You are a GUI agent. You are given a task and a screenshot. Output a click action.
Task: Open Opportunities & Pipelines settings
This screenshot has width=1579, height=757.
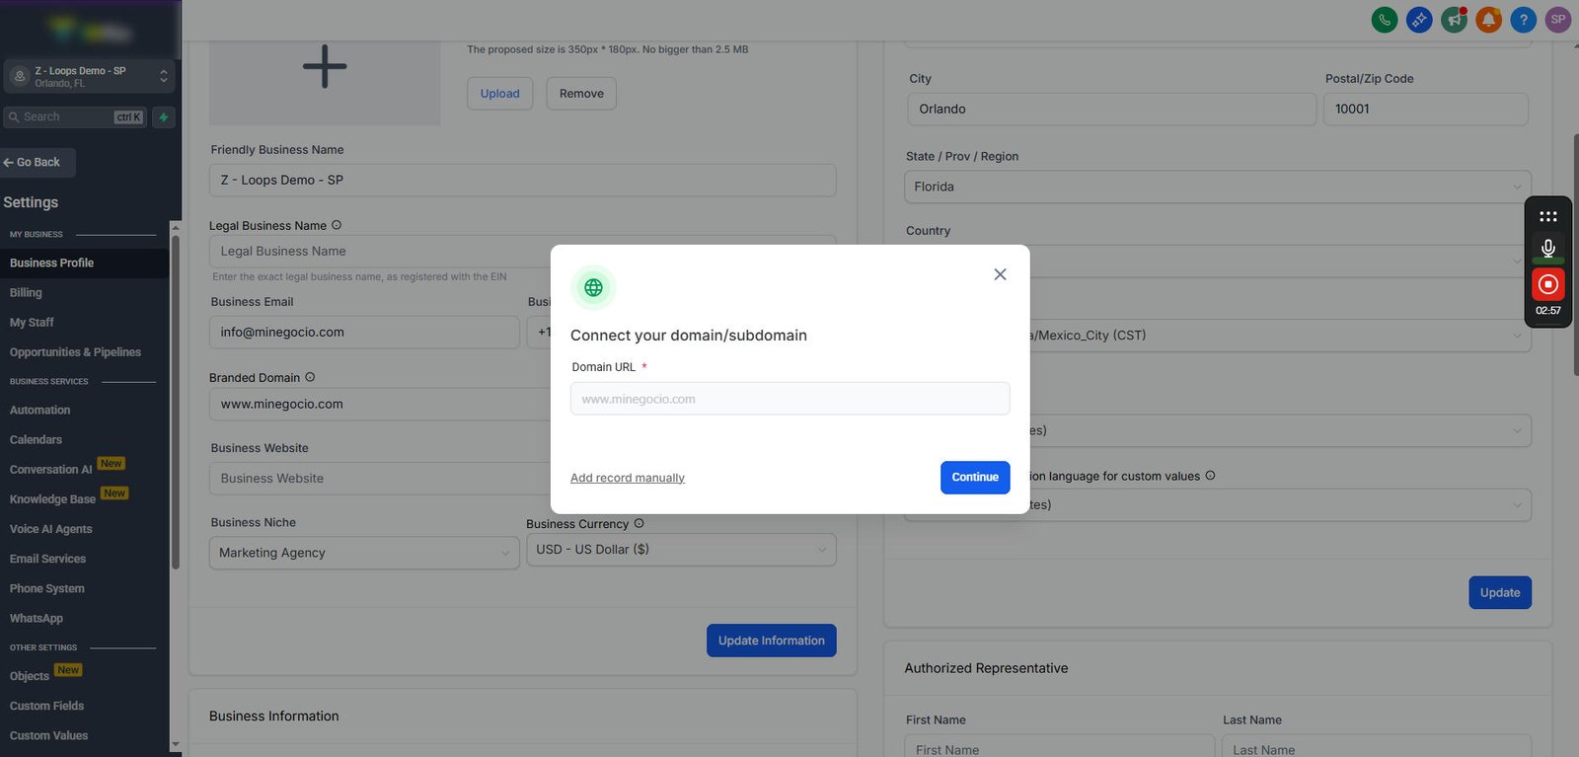click(x=75, y=352)
